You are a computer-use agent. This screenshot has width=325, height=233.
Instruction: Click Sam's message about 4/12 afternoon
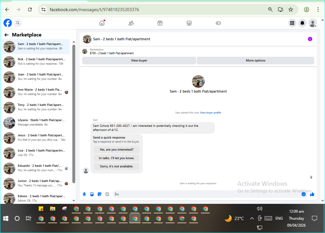tap(153, 128)
